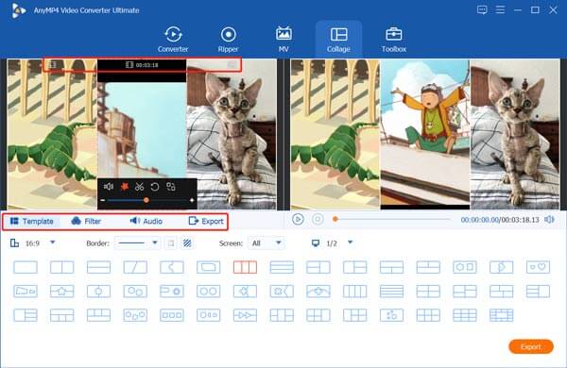The width and height of the screenshot is (567, 368).
Task: Select the two vertical split template
Action: coord(61,267)
